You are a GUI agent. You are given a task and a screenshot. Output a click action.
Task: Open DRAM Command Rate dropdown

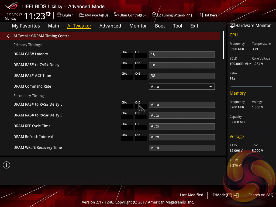tap(182, 87)
